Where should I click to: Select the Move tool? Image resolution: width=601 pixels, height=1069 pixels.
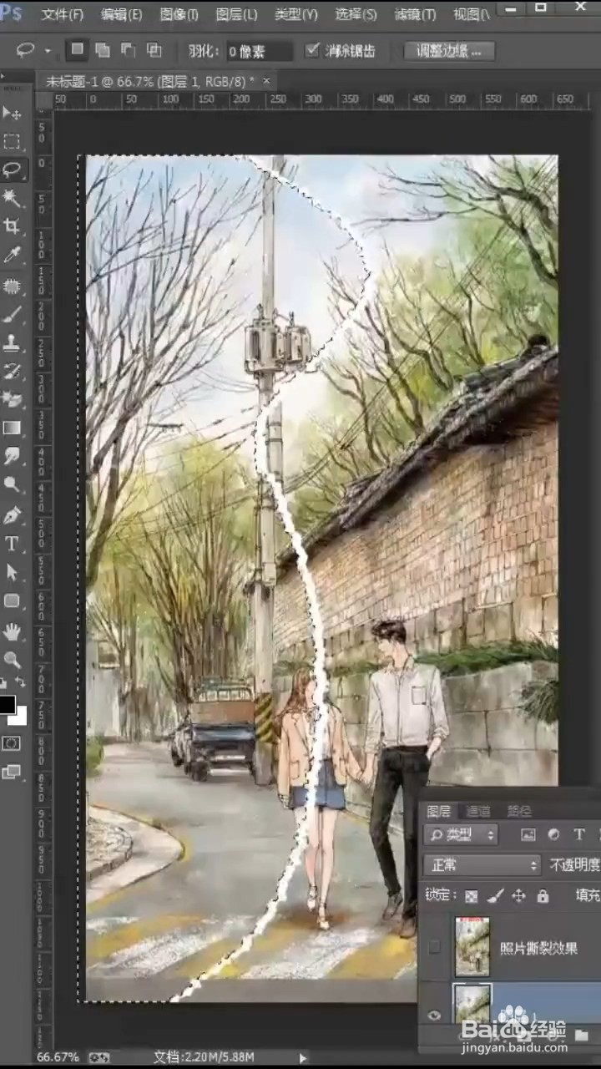coord(12,113)
